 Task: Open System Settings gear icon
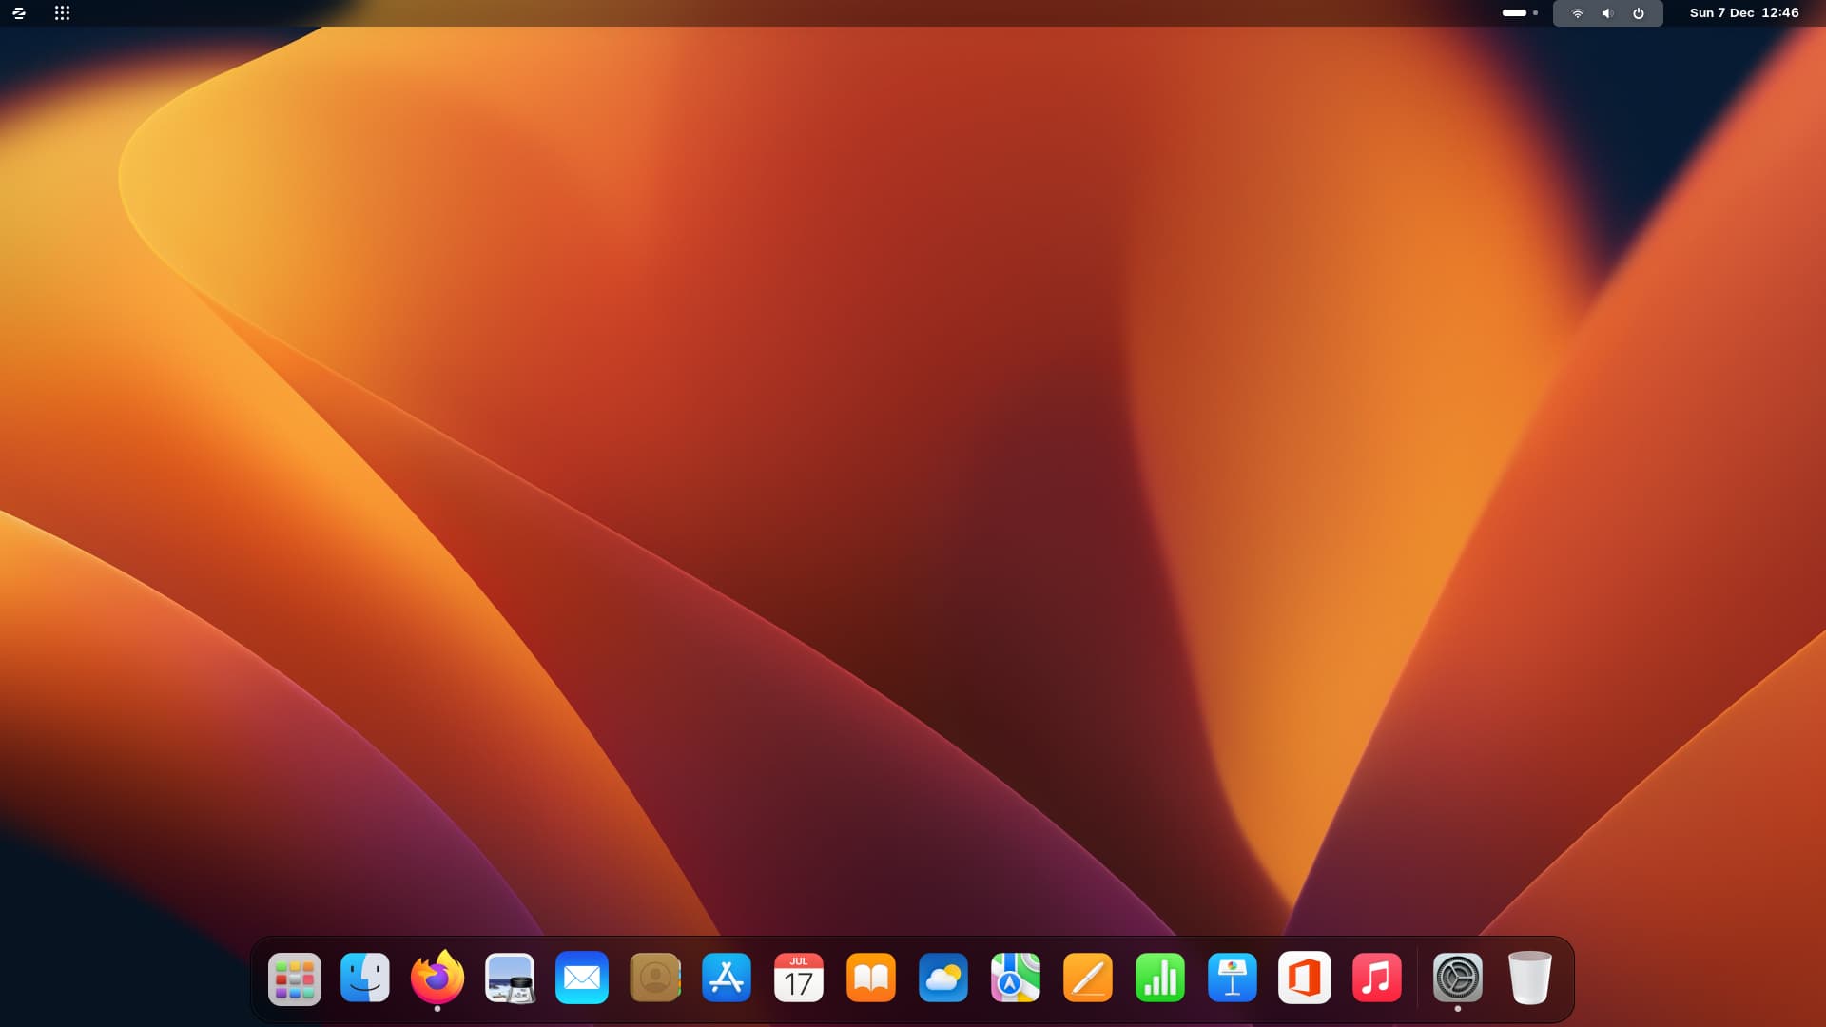(x=1458, y=979)
